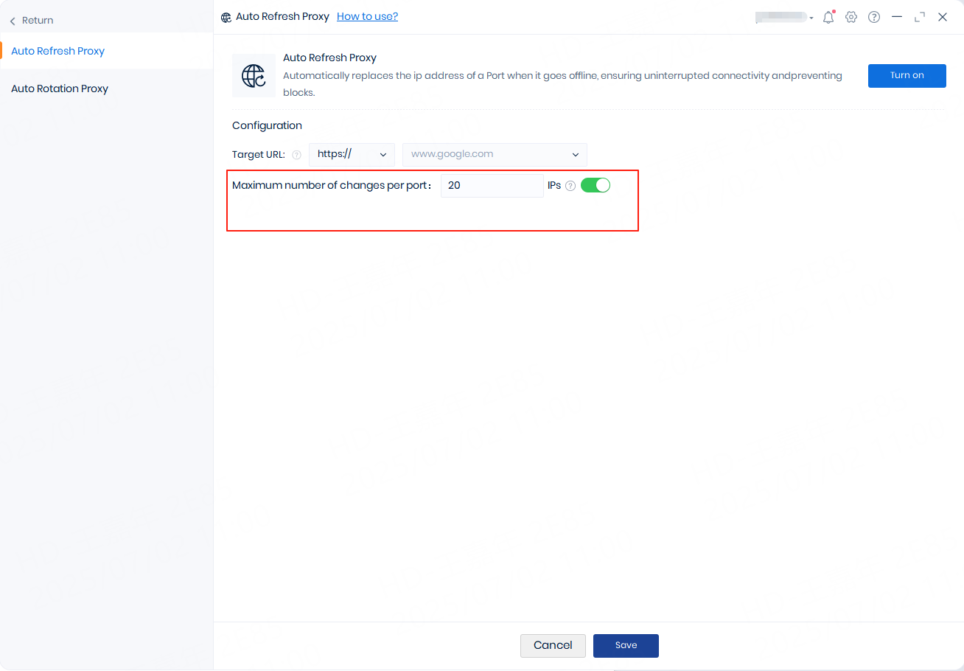Click the help icon next to IPs
Viewport: 964px width, 671px height.
pyautogui.click(x=570, y=186)
